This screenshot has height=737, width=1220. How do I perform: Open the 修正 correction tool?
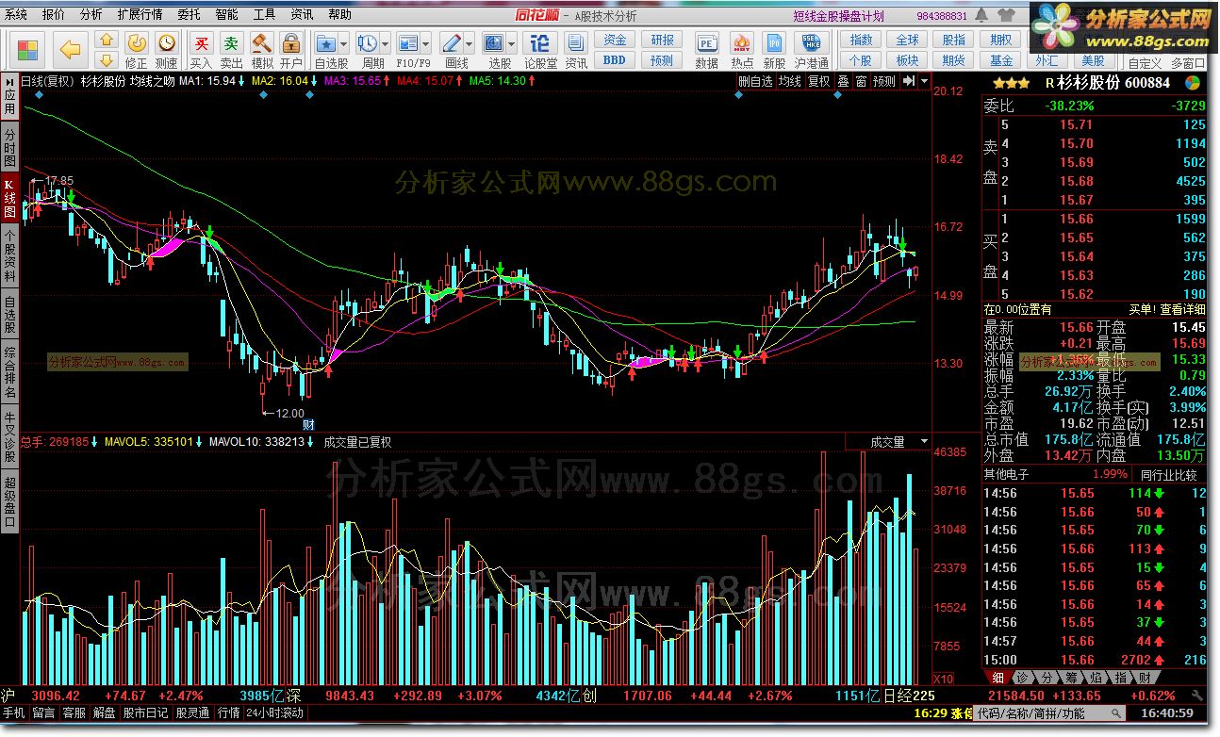[137, 49]
